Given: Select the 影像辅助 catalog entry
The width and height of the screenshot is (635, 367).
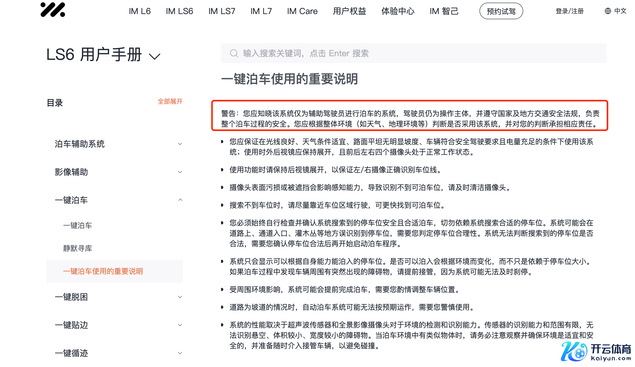Looking at the screenshot, I should (71, 172).
